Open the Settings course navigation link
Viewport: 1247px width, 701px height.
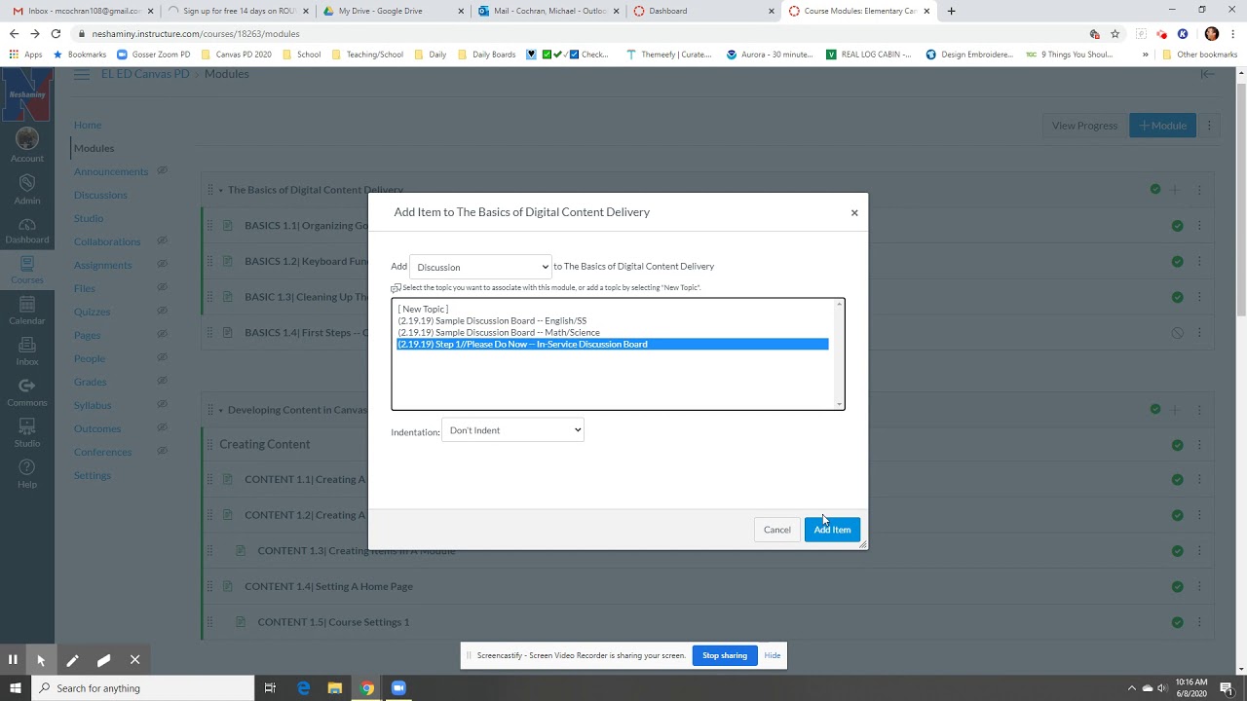point(93,475)
